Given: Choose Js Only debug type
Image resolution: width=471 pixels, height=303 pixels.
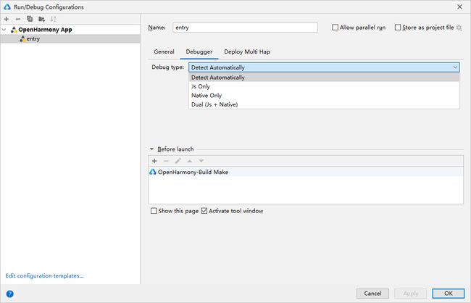Looking at the screenshot, I should click(x=324, y=86).
